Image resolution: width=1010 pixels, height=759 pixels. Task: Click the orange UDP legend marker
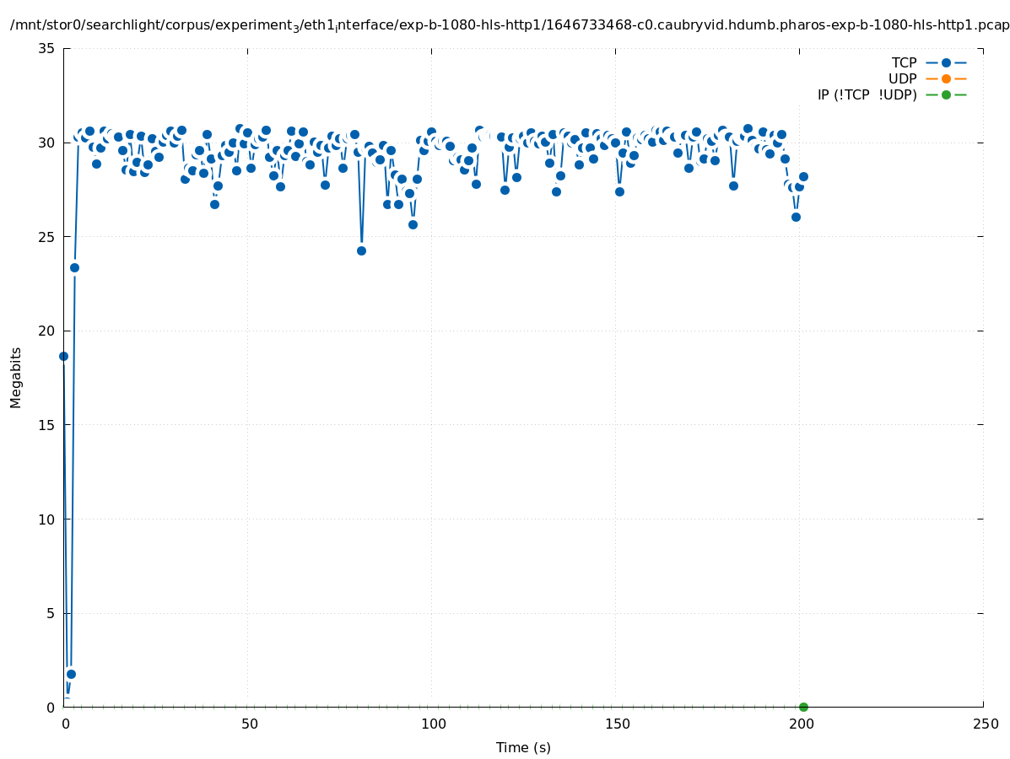pyautogui.click(x=946, y=78)
